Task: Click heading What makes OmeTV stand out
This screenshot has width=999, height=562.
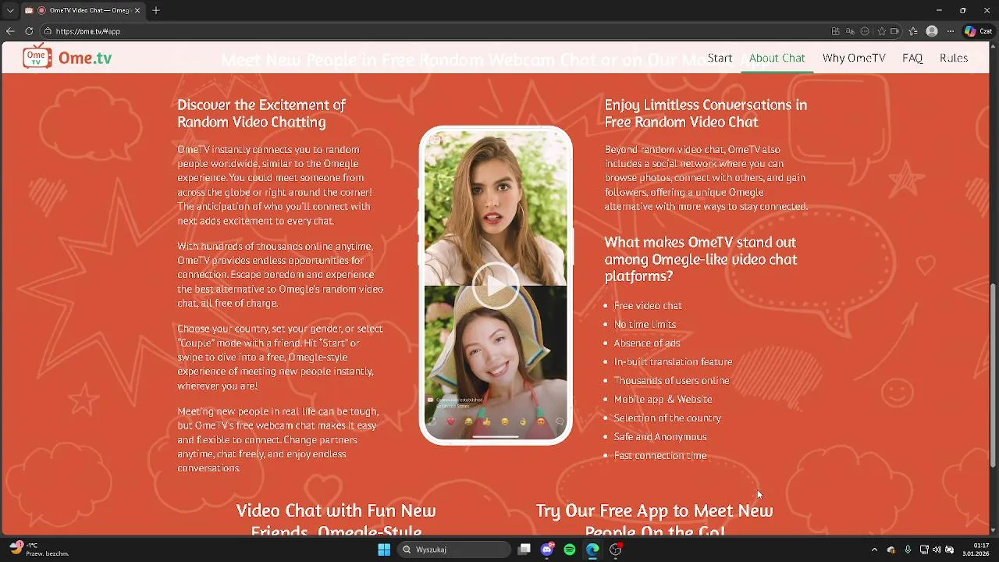Action: click(700, 259)
